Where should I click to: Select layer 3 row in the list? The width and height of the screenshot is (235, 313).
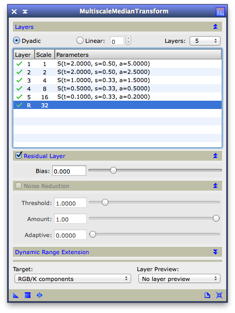pyautogui.click(x=117, y=80)
